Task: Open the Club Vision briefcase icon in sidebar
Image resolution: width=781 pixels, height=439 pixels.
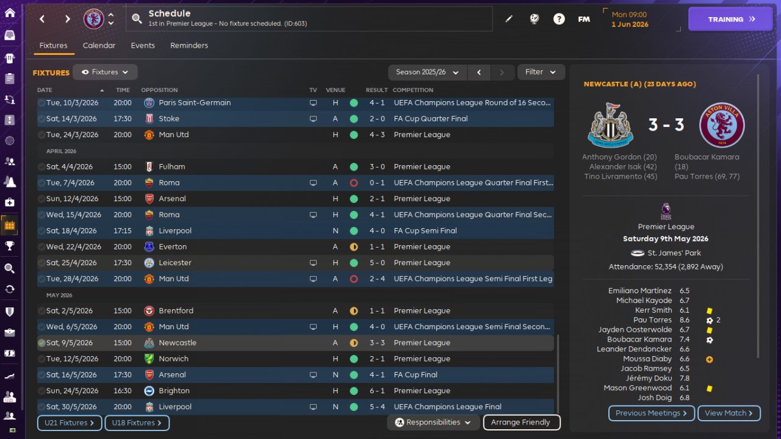Action: coord(10,332)
